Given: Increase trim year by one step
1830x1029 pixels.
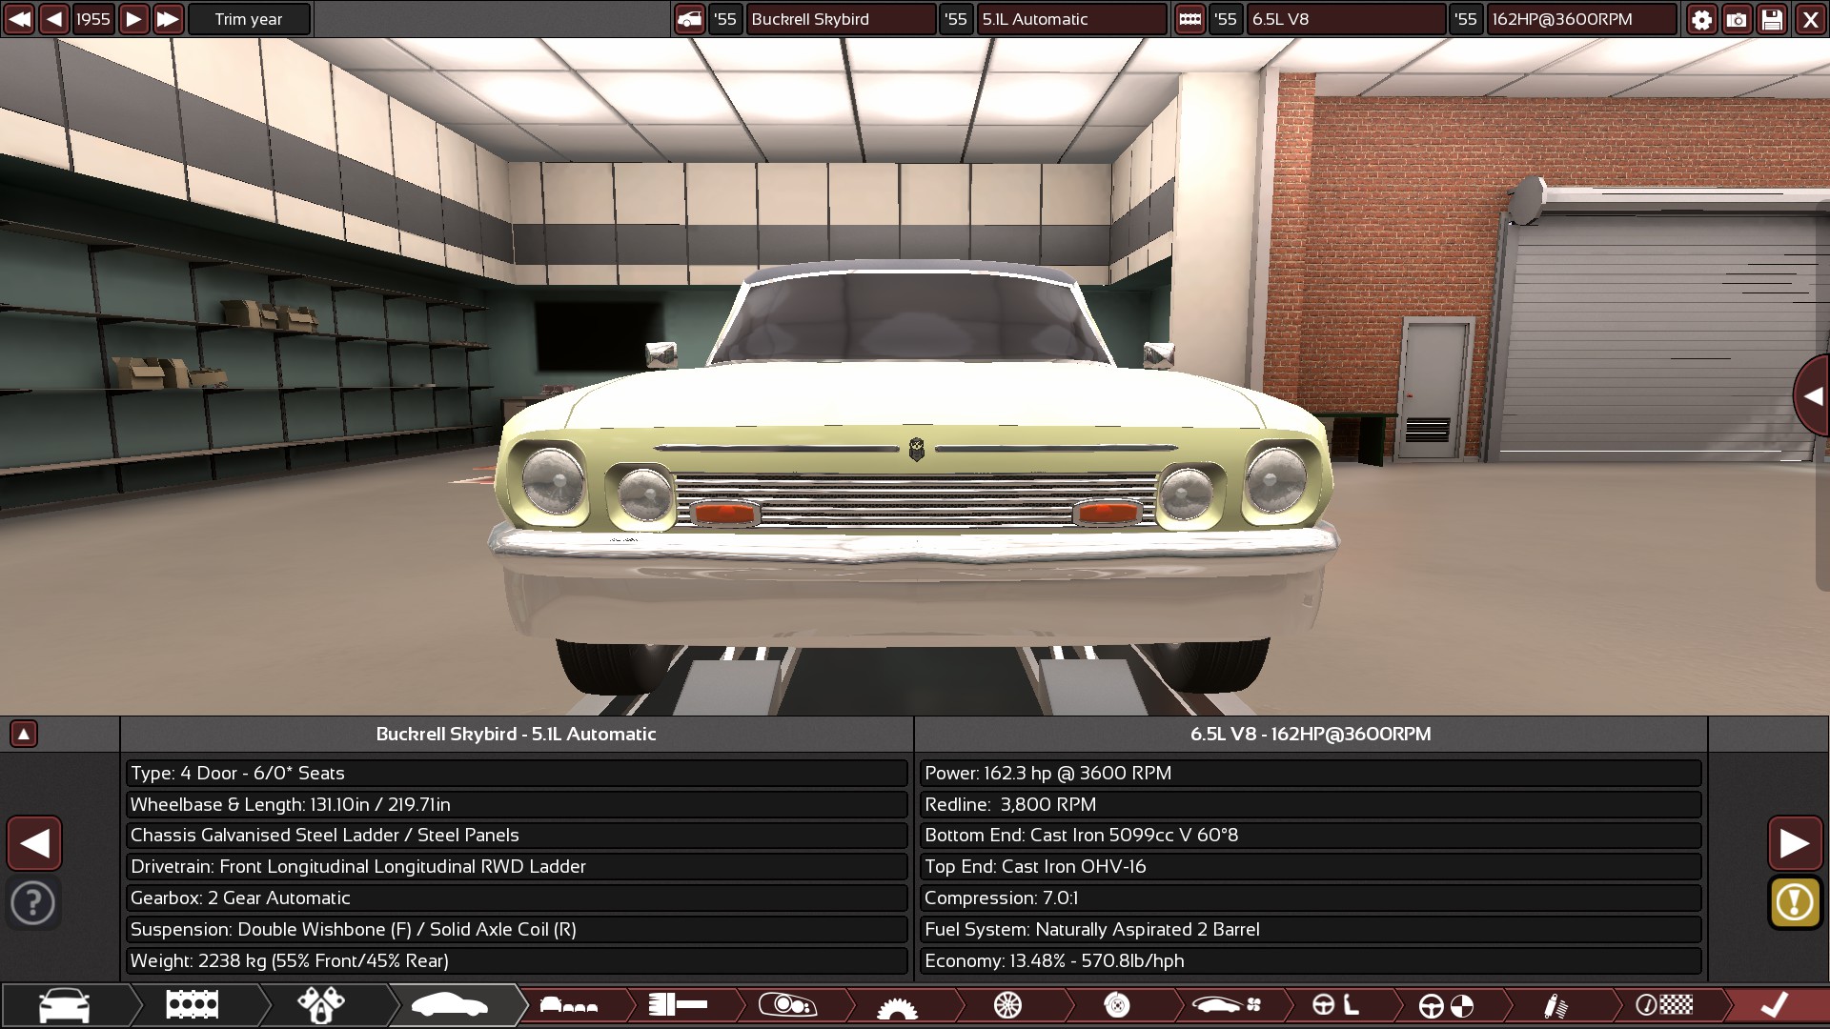Looking at the screenshot, I should 133,19.
